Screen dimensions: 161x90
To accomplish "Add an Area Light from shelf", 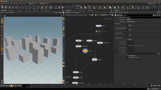I will click(90, 8).
